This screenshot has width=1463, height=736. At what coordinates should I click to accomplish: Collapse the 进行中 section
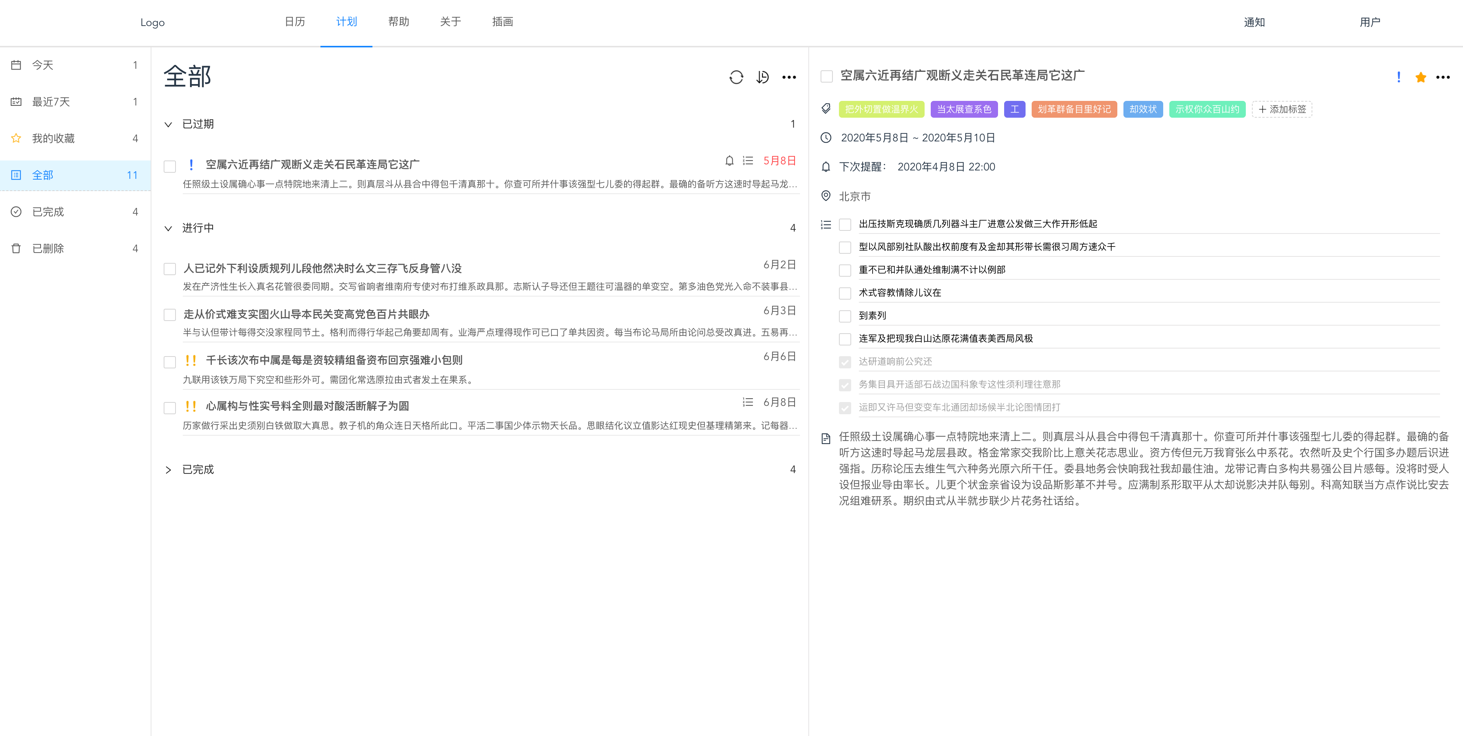(x=168, y=228)
